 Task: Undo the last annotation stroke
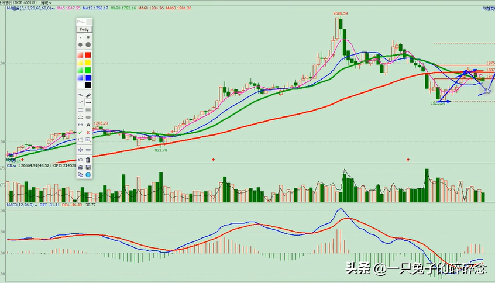coord(81,160)
